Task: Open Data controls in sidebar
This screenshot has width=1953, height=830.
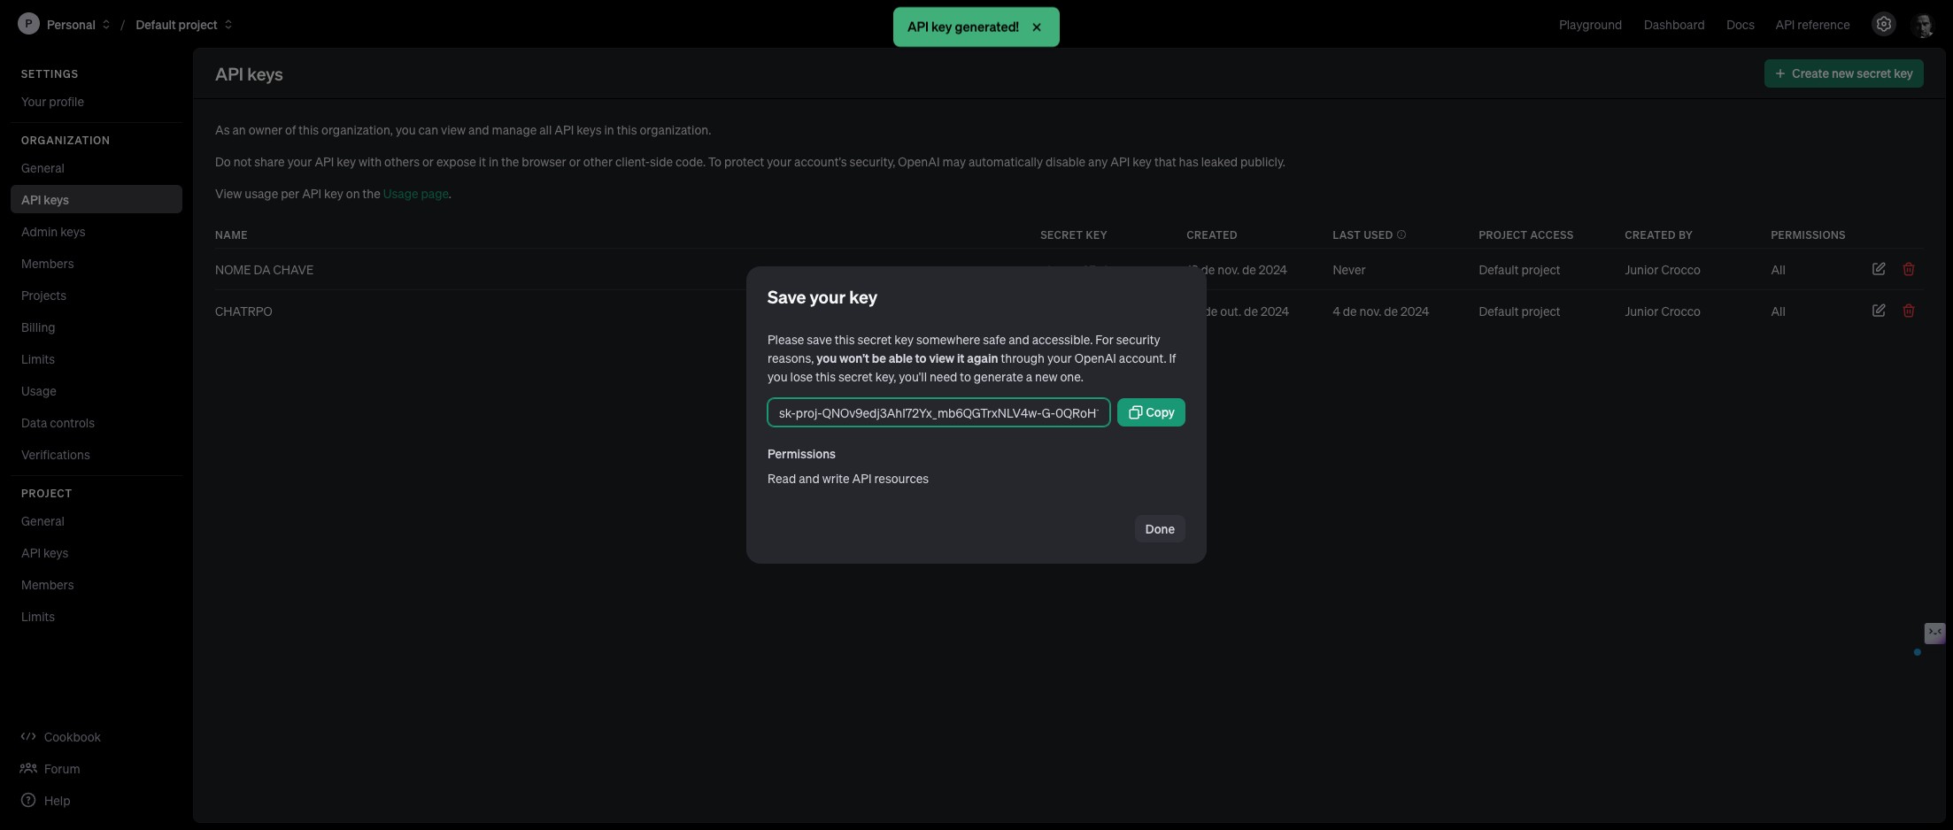Action: 96,423
